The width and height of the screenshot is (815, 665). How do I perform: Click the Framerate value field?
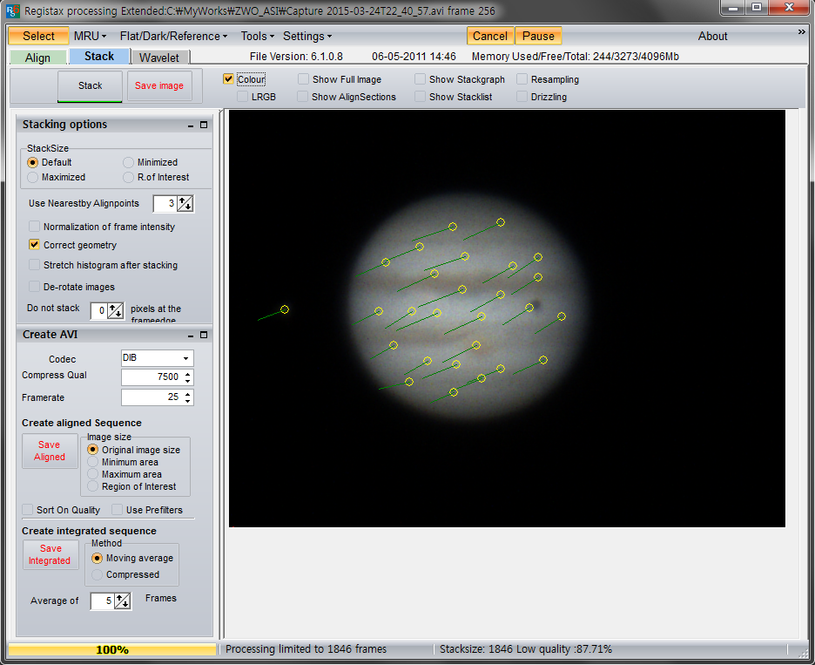152,397
